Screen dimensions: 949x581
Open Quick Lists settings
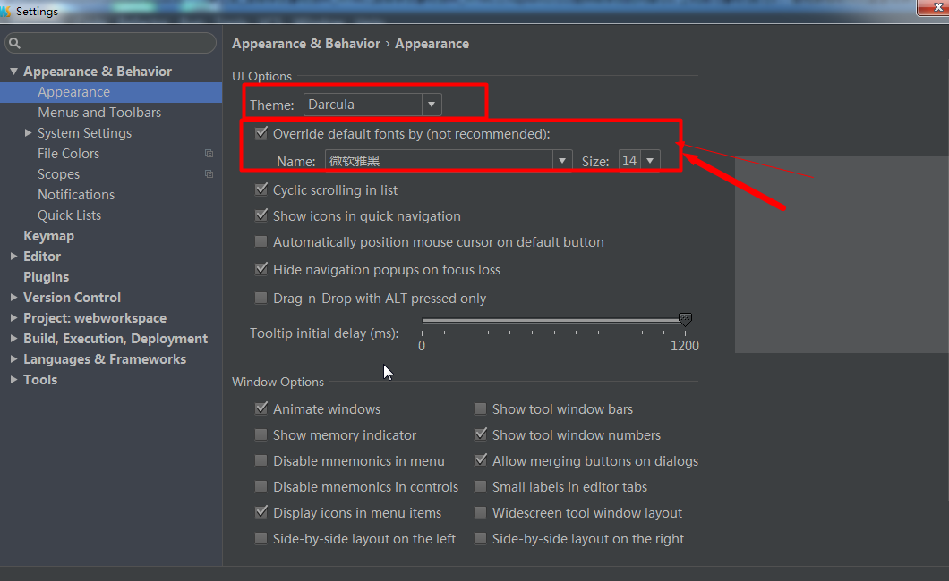coord(69,215)
